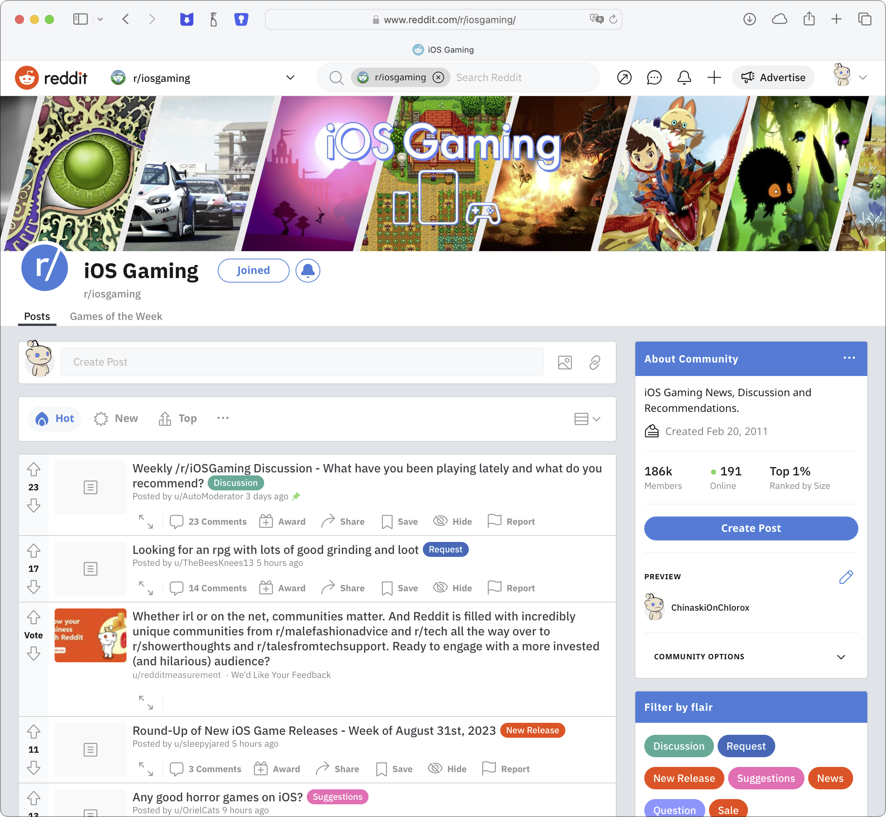Click the edit pencil next to Preview

pos(846,577)
